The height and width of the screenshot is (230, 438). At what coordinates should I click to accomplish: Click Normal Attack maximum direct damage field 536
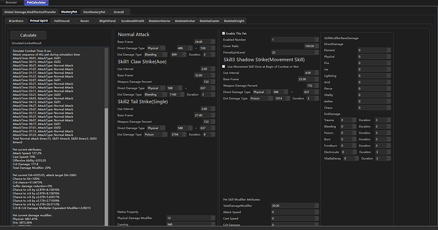pos(207,48)
